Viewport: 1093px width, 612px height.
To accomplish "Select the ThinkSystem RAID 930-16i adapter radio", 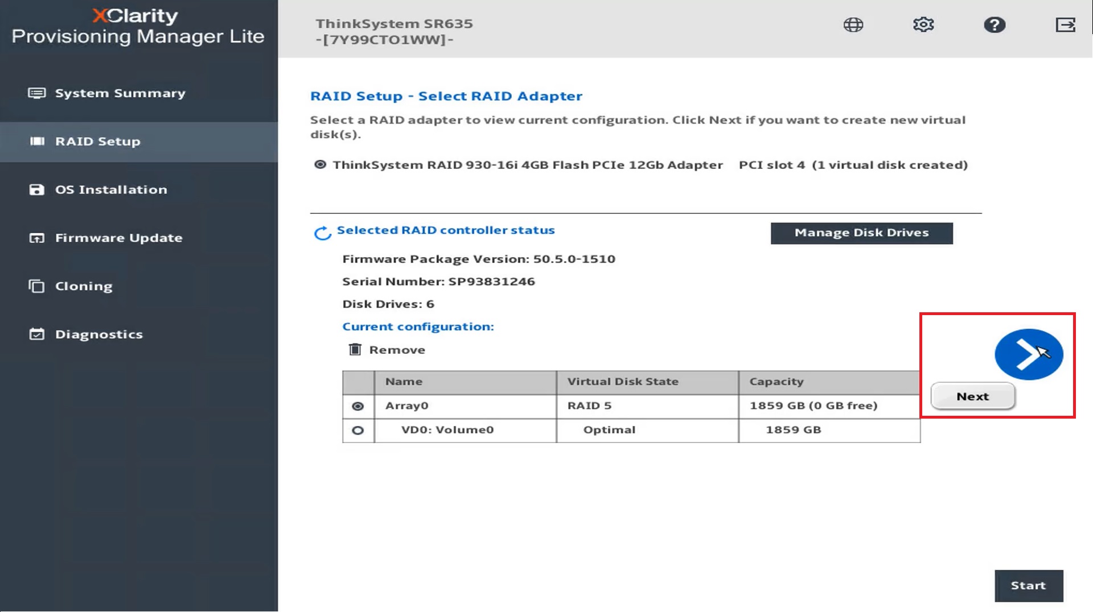I will point(320,164).
